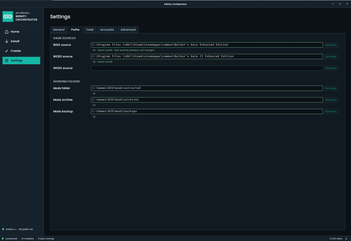Switch to the General tab
The image size is (351, 241).
pyautogui.click(x=59, y=30)
